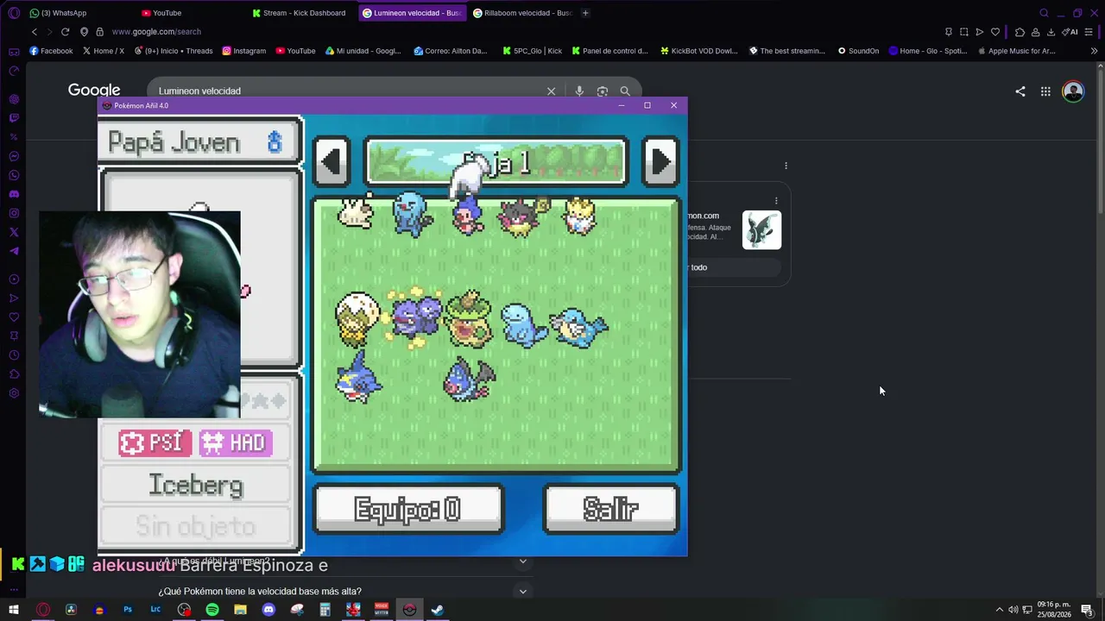Click the Iceberg ability label
This screenshot has height=621, width=1105.
[196, 485]
